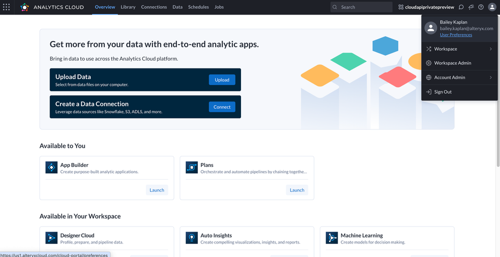Open the Data tab
Screen dimensions: 500x257
pos(178,7)
